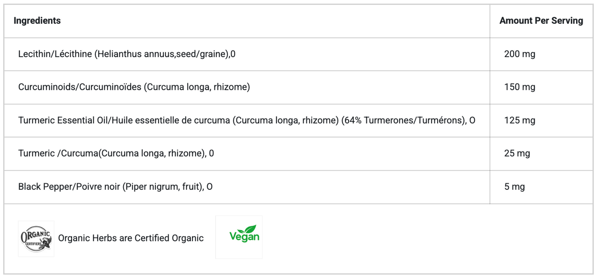Click the Organic Certifiers logo icon

coord(36,238)
